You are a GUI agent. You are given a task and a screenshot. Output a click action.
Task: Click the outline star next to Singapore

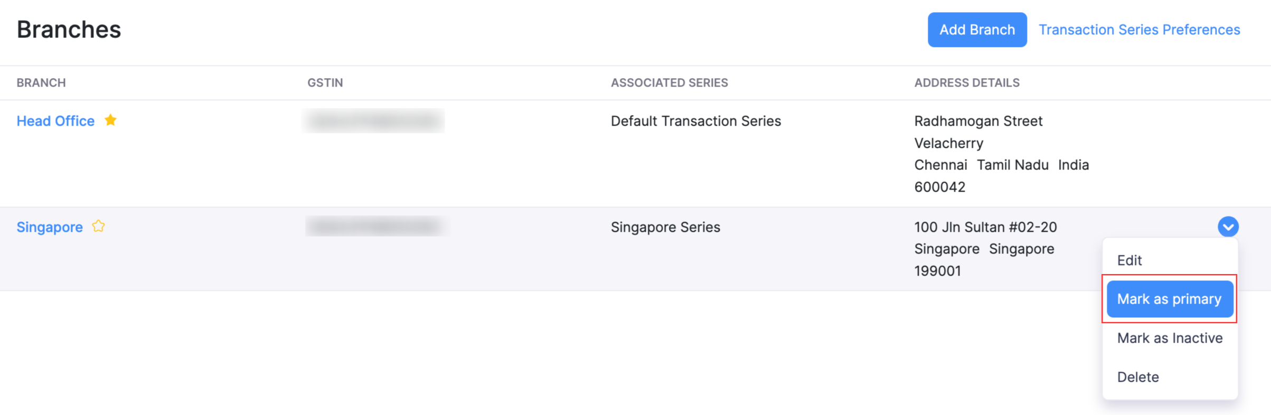coord(99,227)
